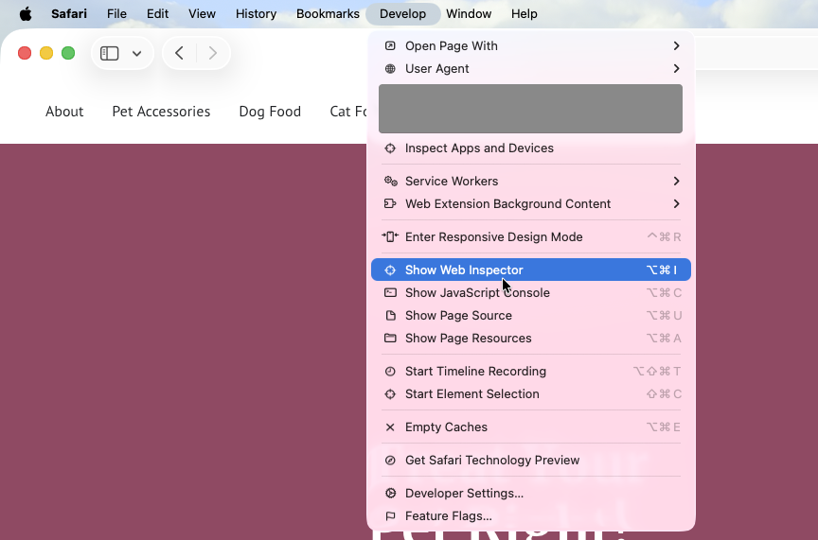Image resolution: width=818 pixels, height=540 pixels.
Task: Click the Show Web Inspector crosshair icon
Action: tap(390, 270)
